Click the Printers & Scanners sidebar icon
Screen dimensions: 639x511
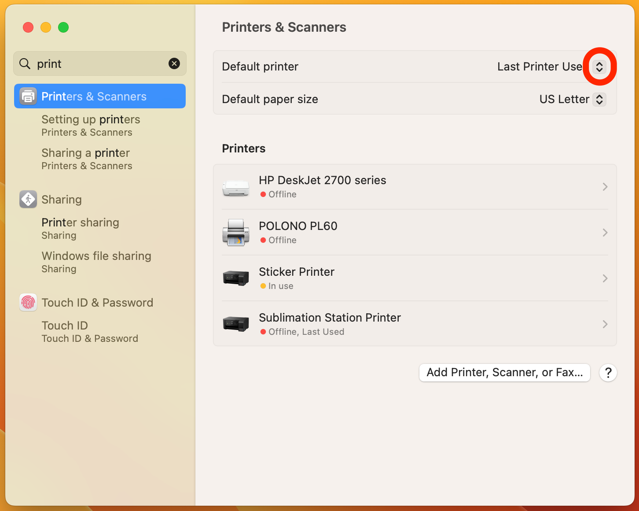tap(28, 96)
